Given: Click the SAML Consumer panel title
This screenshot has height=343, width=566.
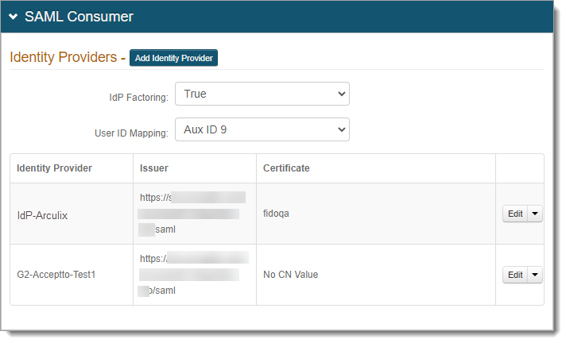Looking at the screenshot, I should click(79, 17).
